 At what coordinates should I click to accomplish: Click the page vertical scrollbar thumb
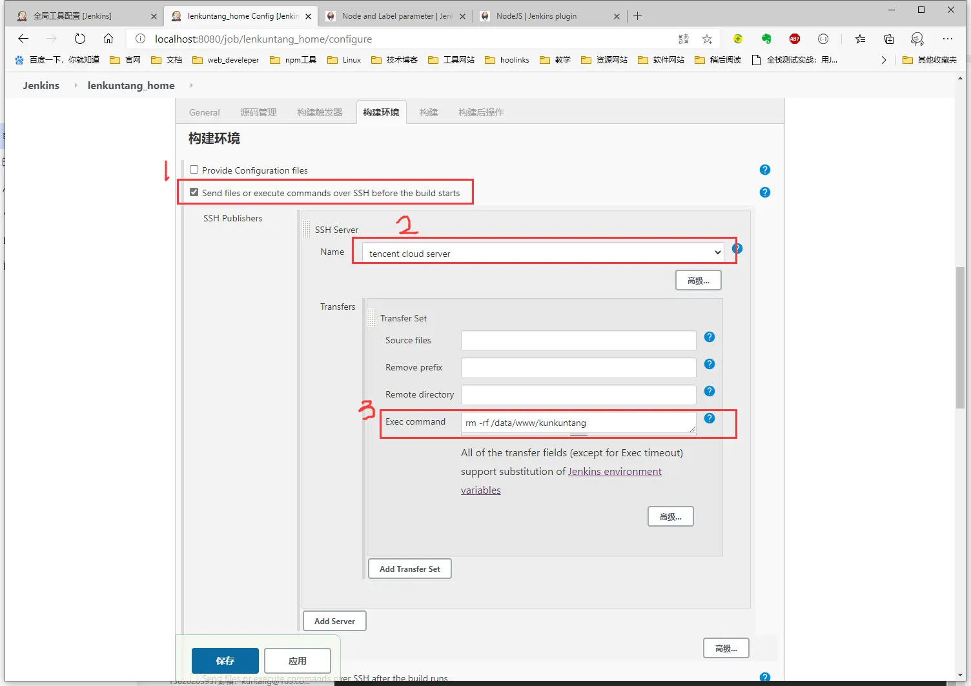click(961, 336)
